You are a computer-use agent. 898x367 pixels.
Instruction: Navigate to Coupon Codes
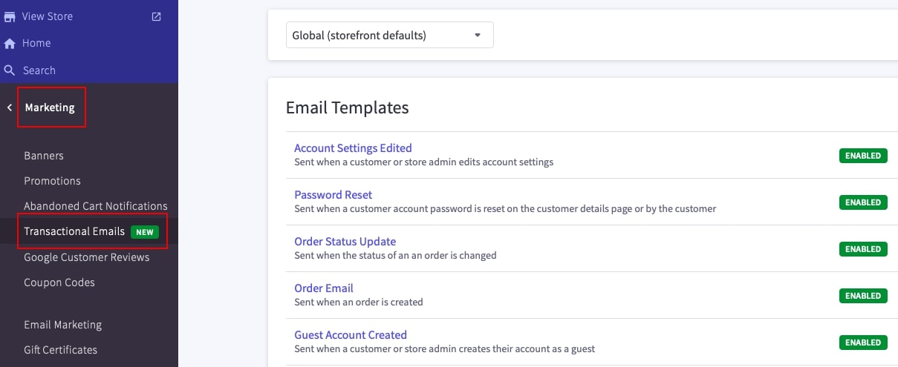[x=59, y=282]
